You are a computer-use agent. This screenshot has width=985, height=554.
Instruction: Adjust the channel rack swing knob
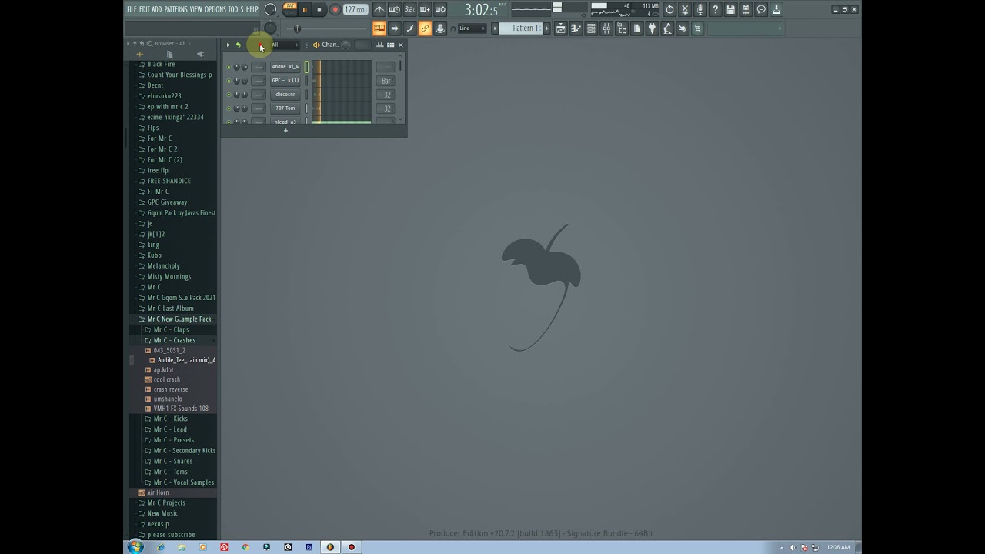pyautogui.click(x=346, y=45)
